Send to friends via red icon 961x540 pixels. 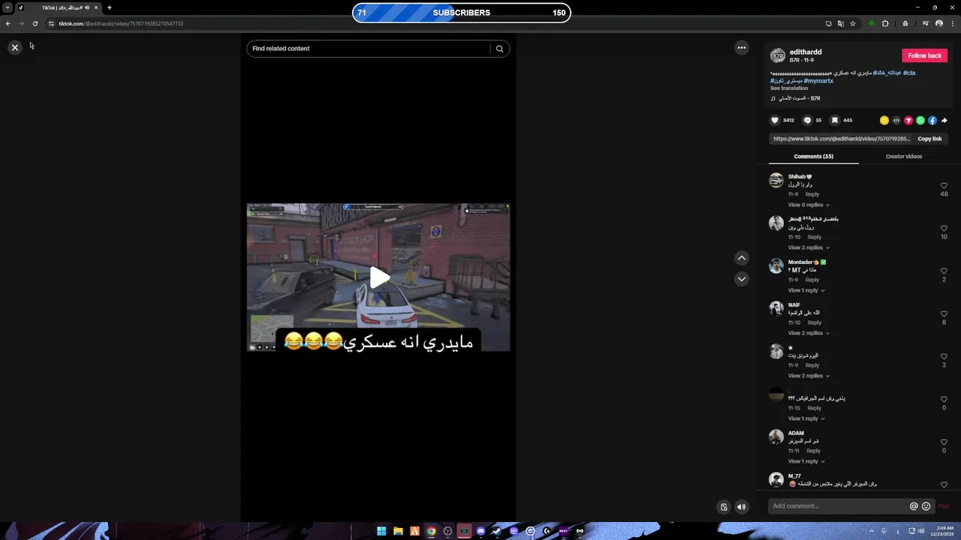908,120
